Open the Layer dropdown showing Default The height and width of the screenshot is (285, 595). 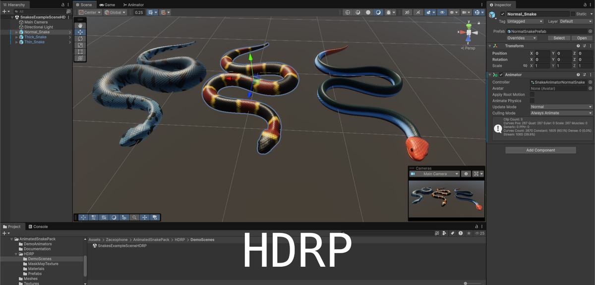(x=576, y=21)
